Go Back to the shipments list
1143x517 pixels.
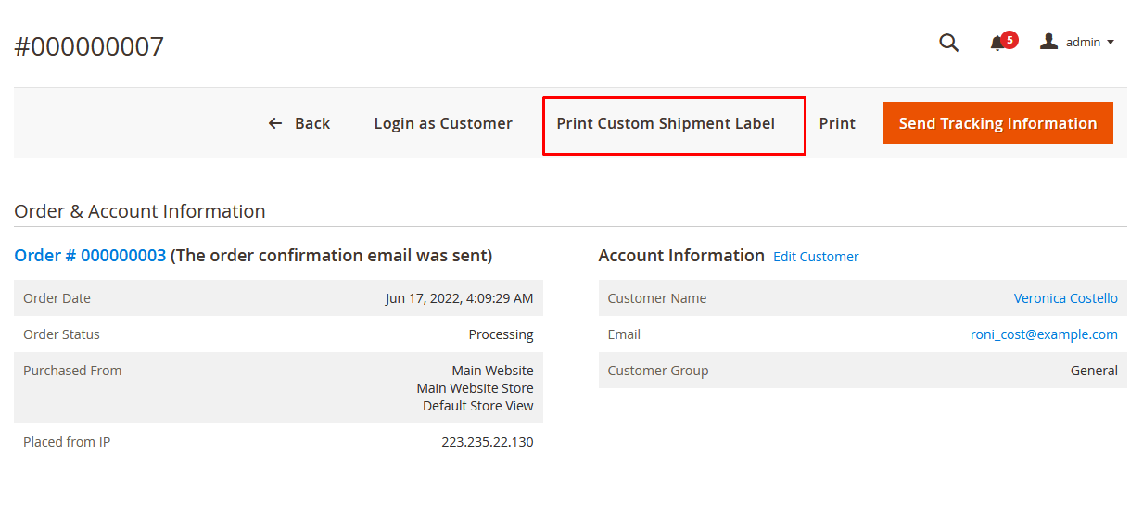298,123
